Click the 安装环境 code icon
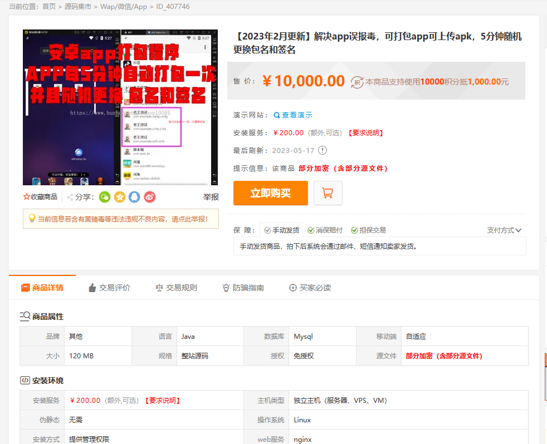547x444 pixels. pyautogui.click(x=25, y=380)
